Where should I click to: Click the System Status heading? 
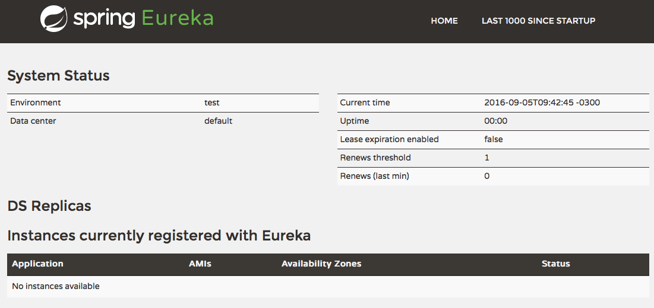(58, 76)
